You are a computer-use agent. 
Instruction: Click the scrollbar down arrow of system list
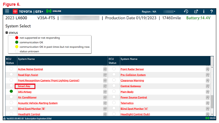212,114
